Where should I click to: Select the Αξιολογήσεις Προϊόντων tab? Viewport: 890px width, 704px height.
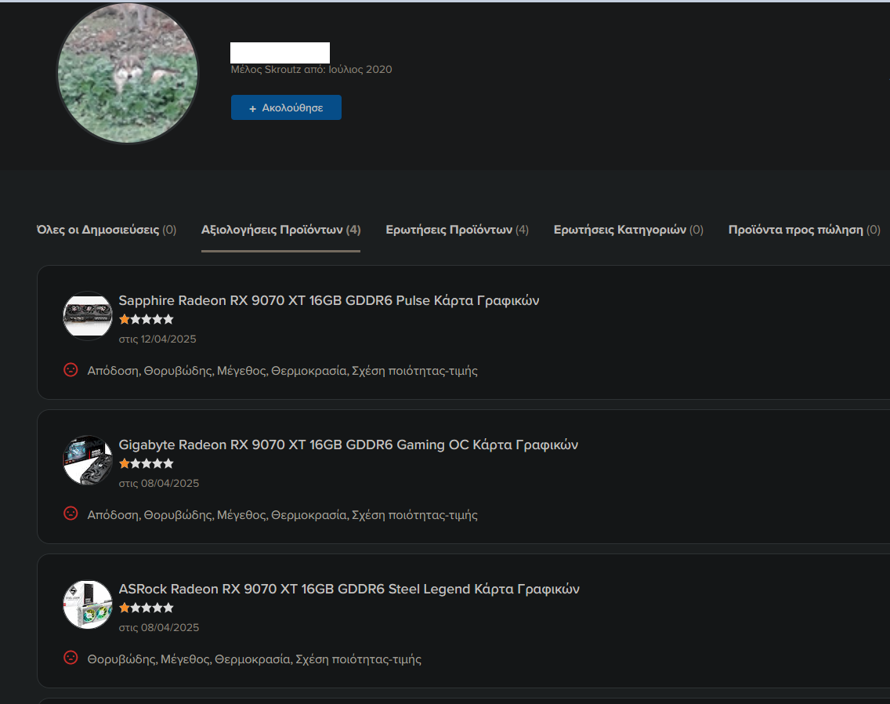pyautogui.click(x=281, y=230)
